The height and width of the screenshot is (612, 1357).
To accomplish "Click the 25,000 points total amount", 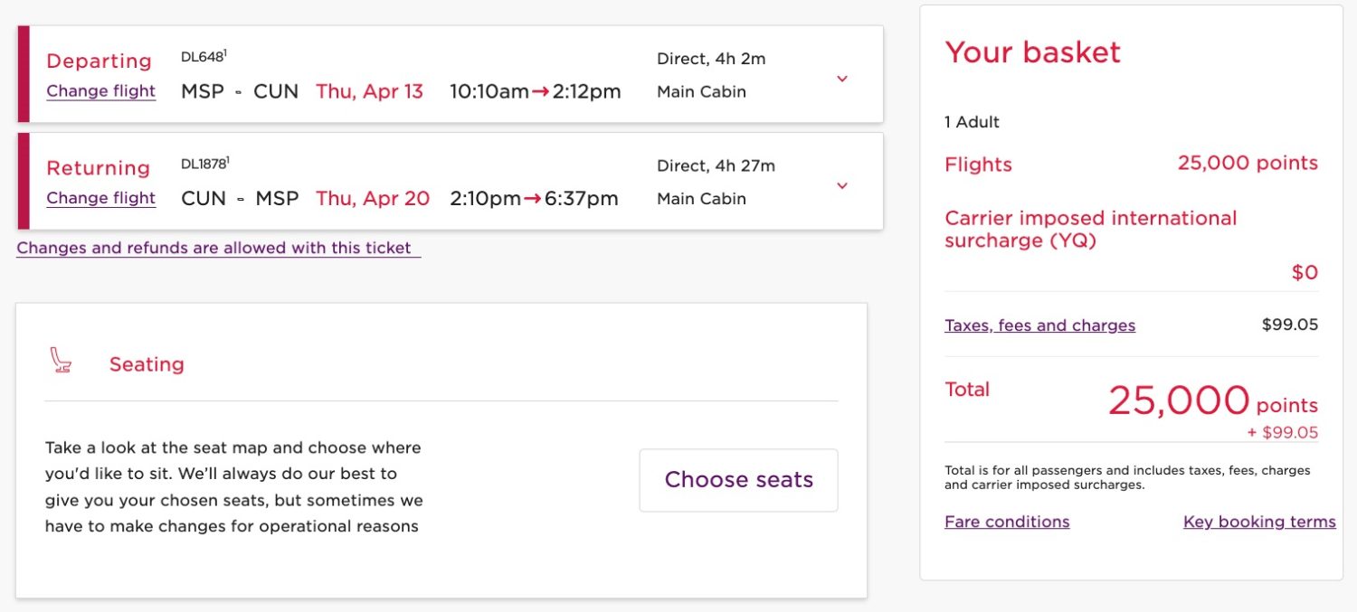I will tap(1212, 400).
